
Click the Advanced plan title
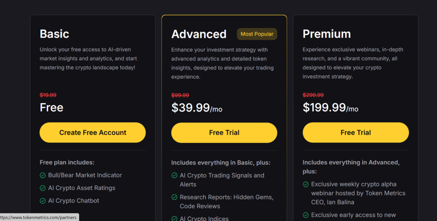click(199, 34)
